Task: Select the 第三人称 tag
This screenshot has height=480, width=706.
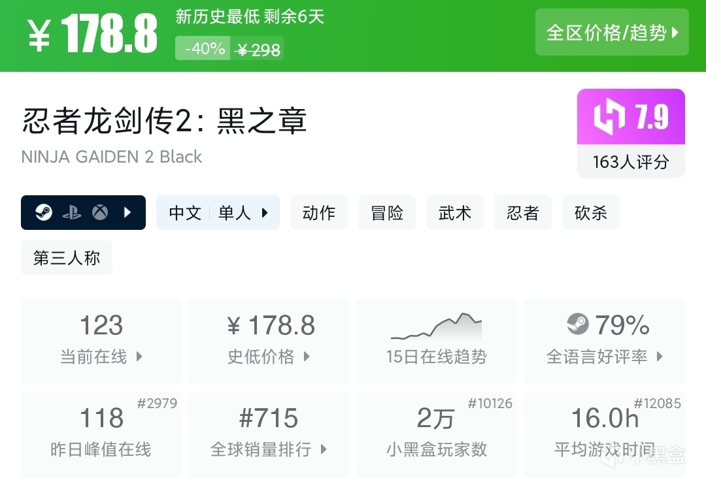Action: [x=67, y=258]
